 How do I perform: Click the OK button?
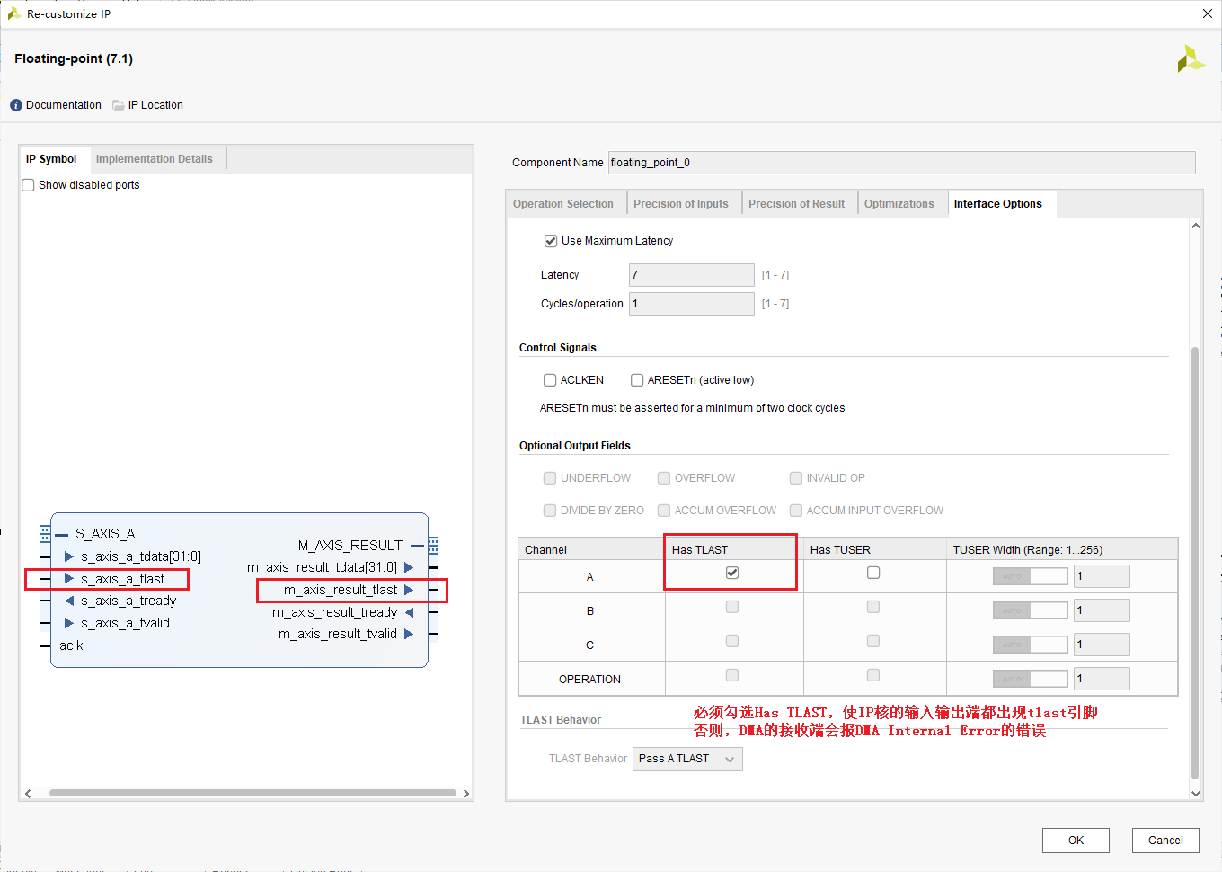click(x=1076, y=841)
